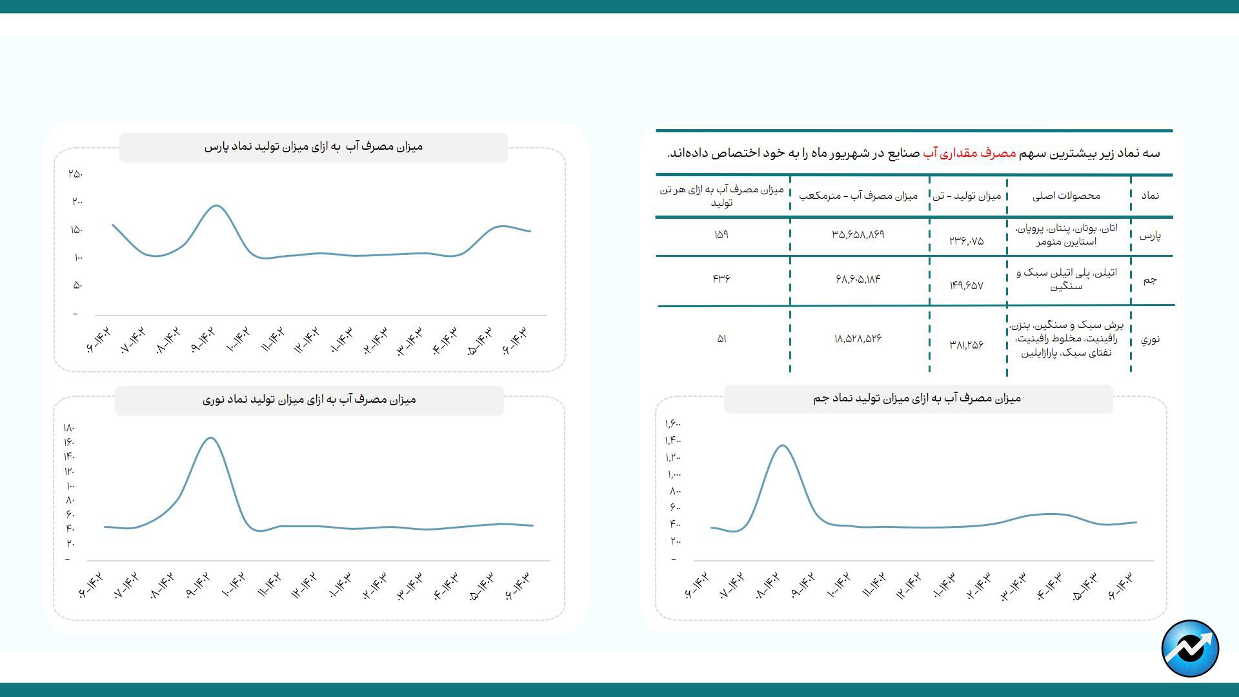Click the ۱۸۰ axis label in نوری chart
1239x697 pixels.
tap(68, 428)
